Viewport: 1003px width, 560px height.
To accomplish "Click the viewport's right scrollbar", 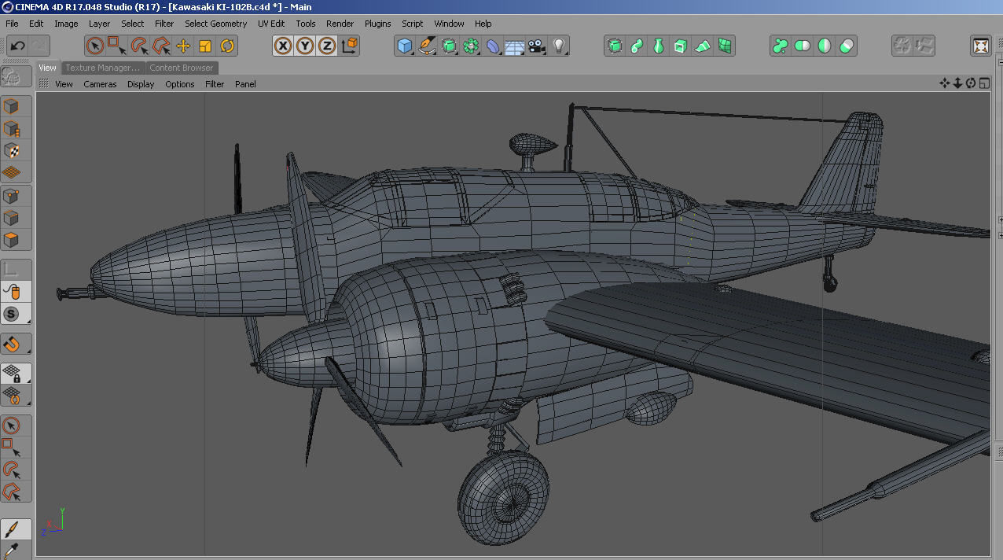I will (x=998, y=315).
